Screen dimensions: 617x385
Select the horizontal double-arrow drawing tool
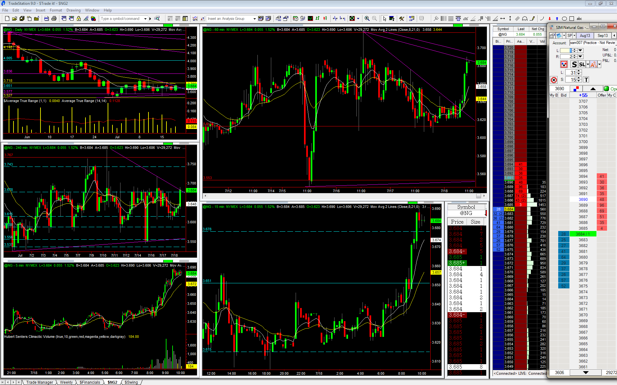point(503,19)
